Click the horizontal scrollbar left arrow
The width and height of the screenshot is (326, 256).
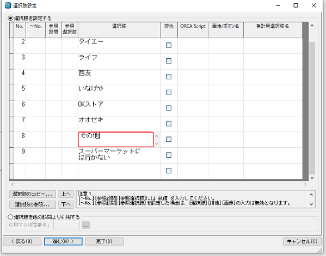pyautogui.click(x=13, y=184)
